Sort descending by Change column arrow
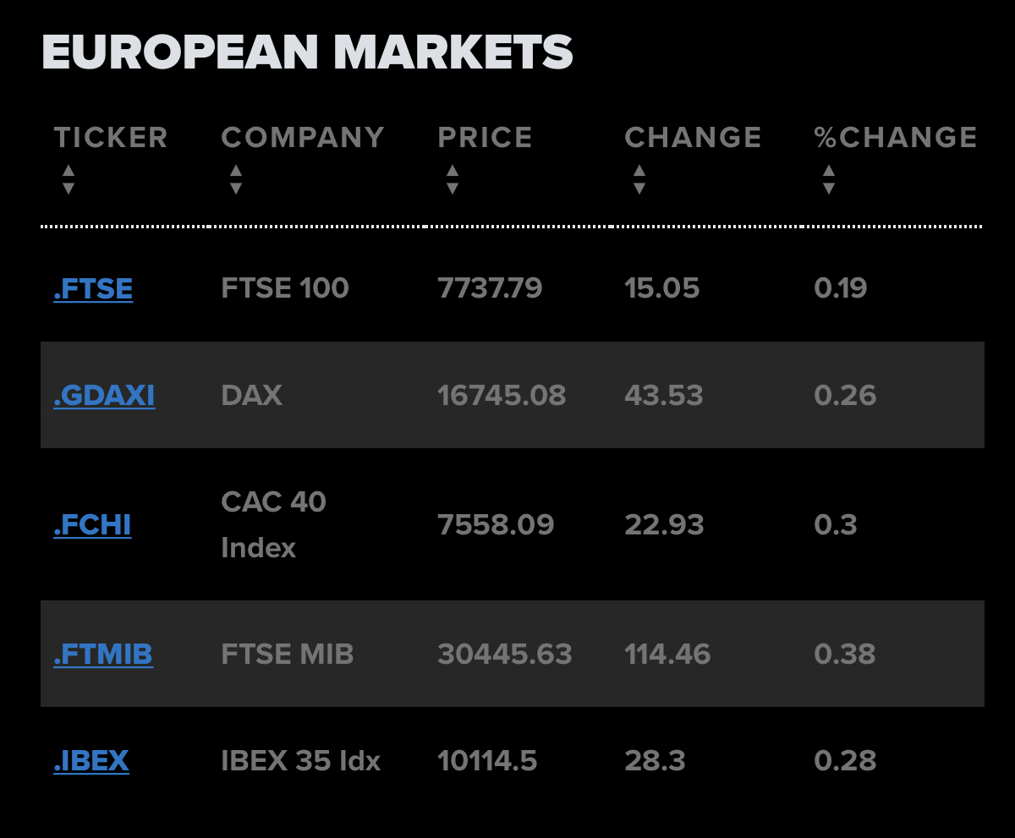 click(x=639, y=188)
